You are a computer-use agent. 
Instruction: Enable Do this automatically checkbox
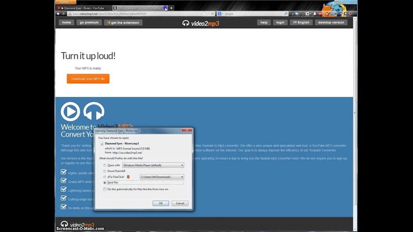coord(105,189)
